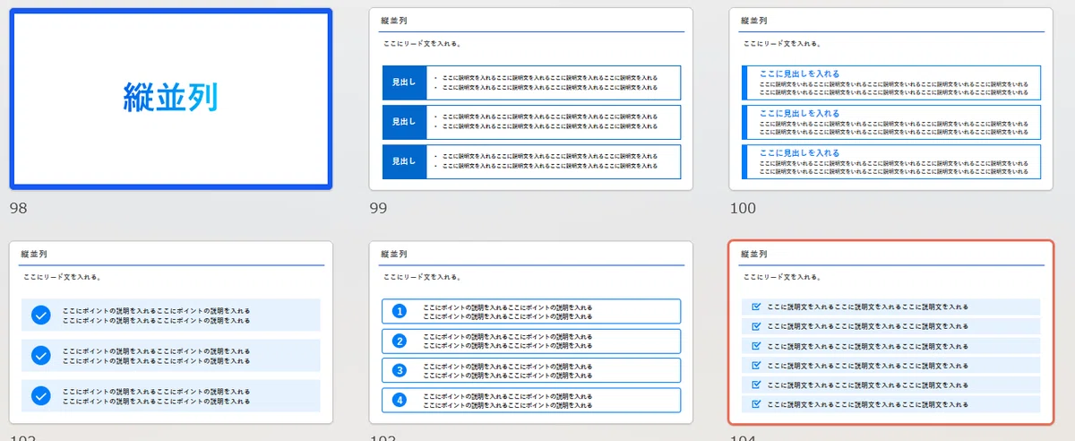Image resolution: width=1075 pixels, height=441 pixels.
Task: Click the last checkbox in the checklist slide
Action: click(756, 404)
